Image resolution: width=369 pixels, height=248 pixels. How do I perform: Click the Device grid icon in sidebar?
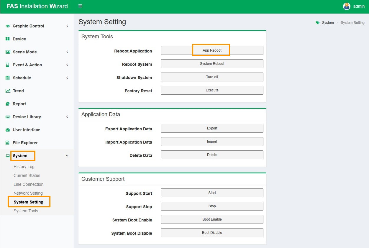8,39
